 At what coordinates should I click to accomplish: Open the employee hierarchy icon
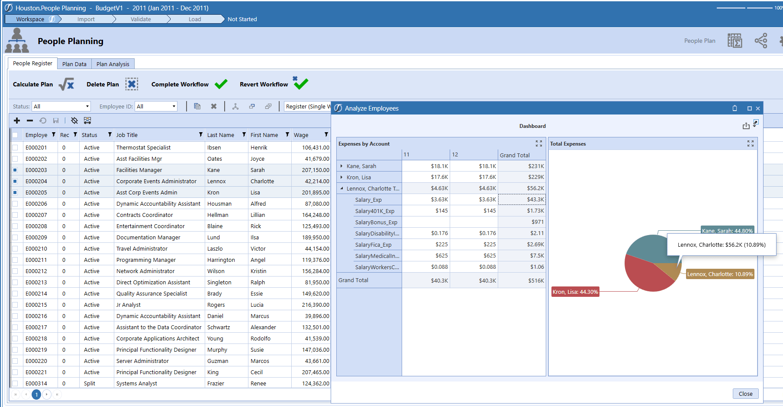click(x=235, y=106)
